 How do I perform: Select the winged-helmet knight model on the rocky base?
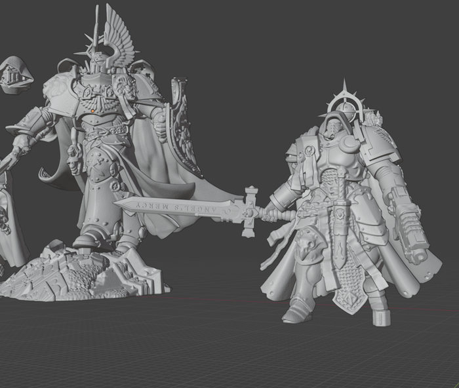[100, 152]
